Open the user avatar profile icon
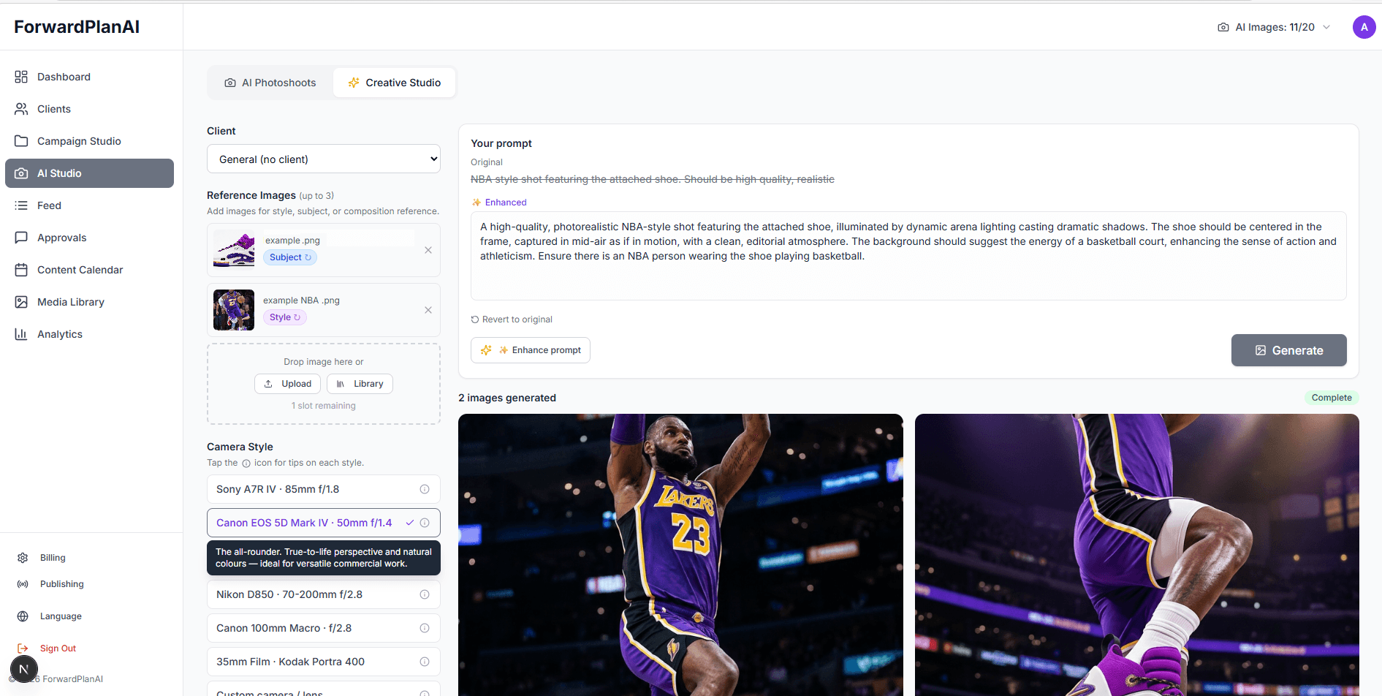This screenshot has height=696, width=1382. click(x=1364, y=27)
